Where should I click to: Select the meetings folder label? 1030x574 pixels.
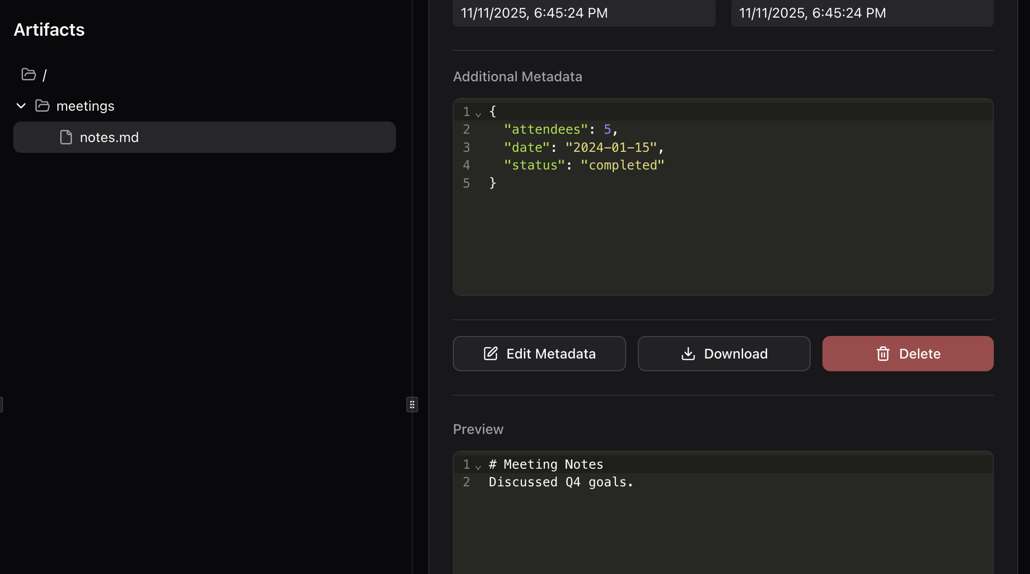pyautogui.click(x=85, y=106)
